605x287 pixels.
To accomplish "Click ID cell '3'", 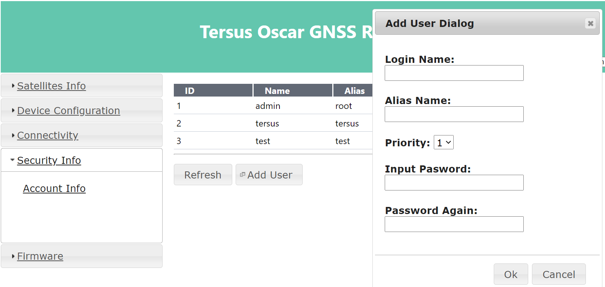I will (179, 141).
